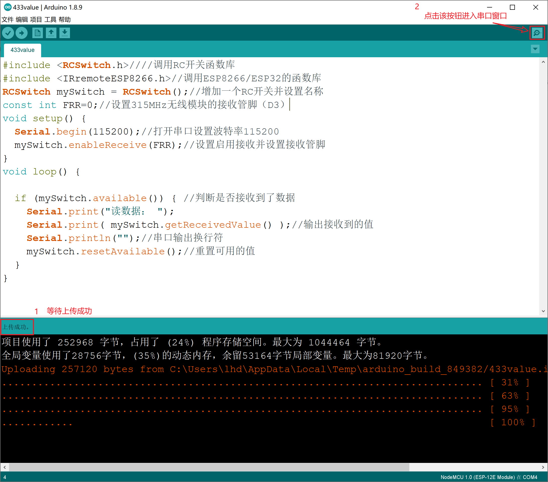This screenshot has width=548, height=482.
Task: Click the Arduino logo in title bar
Action: coord(7,7)
